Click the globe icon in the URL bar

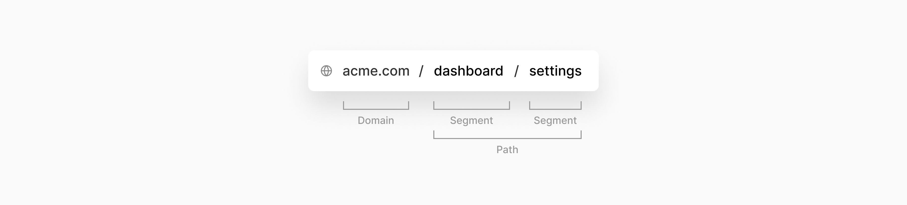coord(326,71)
